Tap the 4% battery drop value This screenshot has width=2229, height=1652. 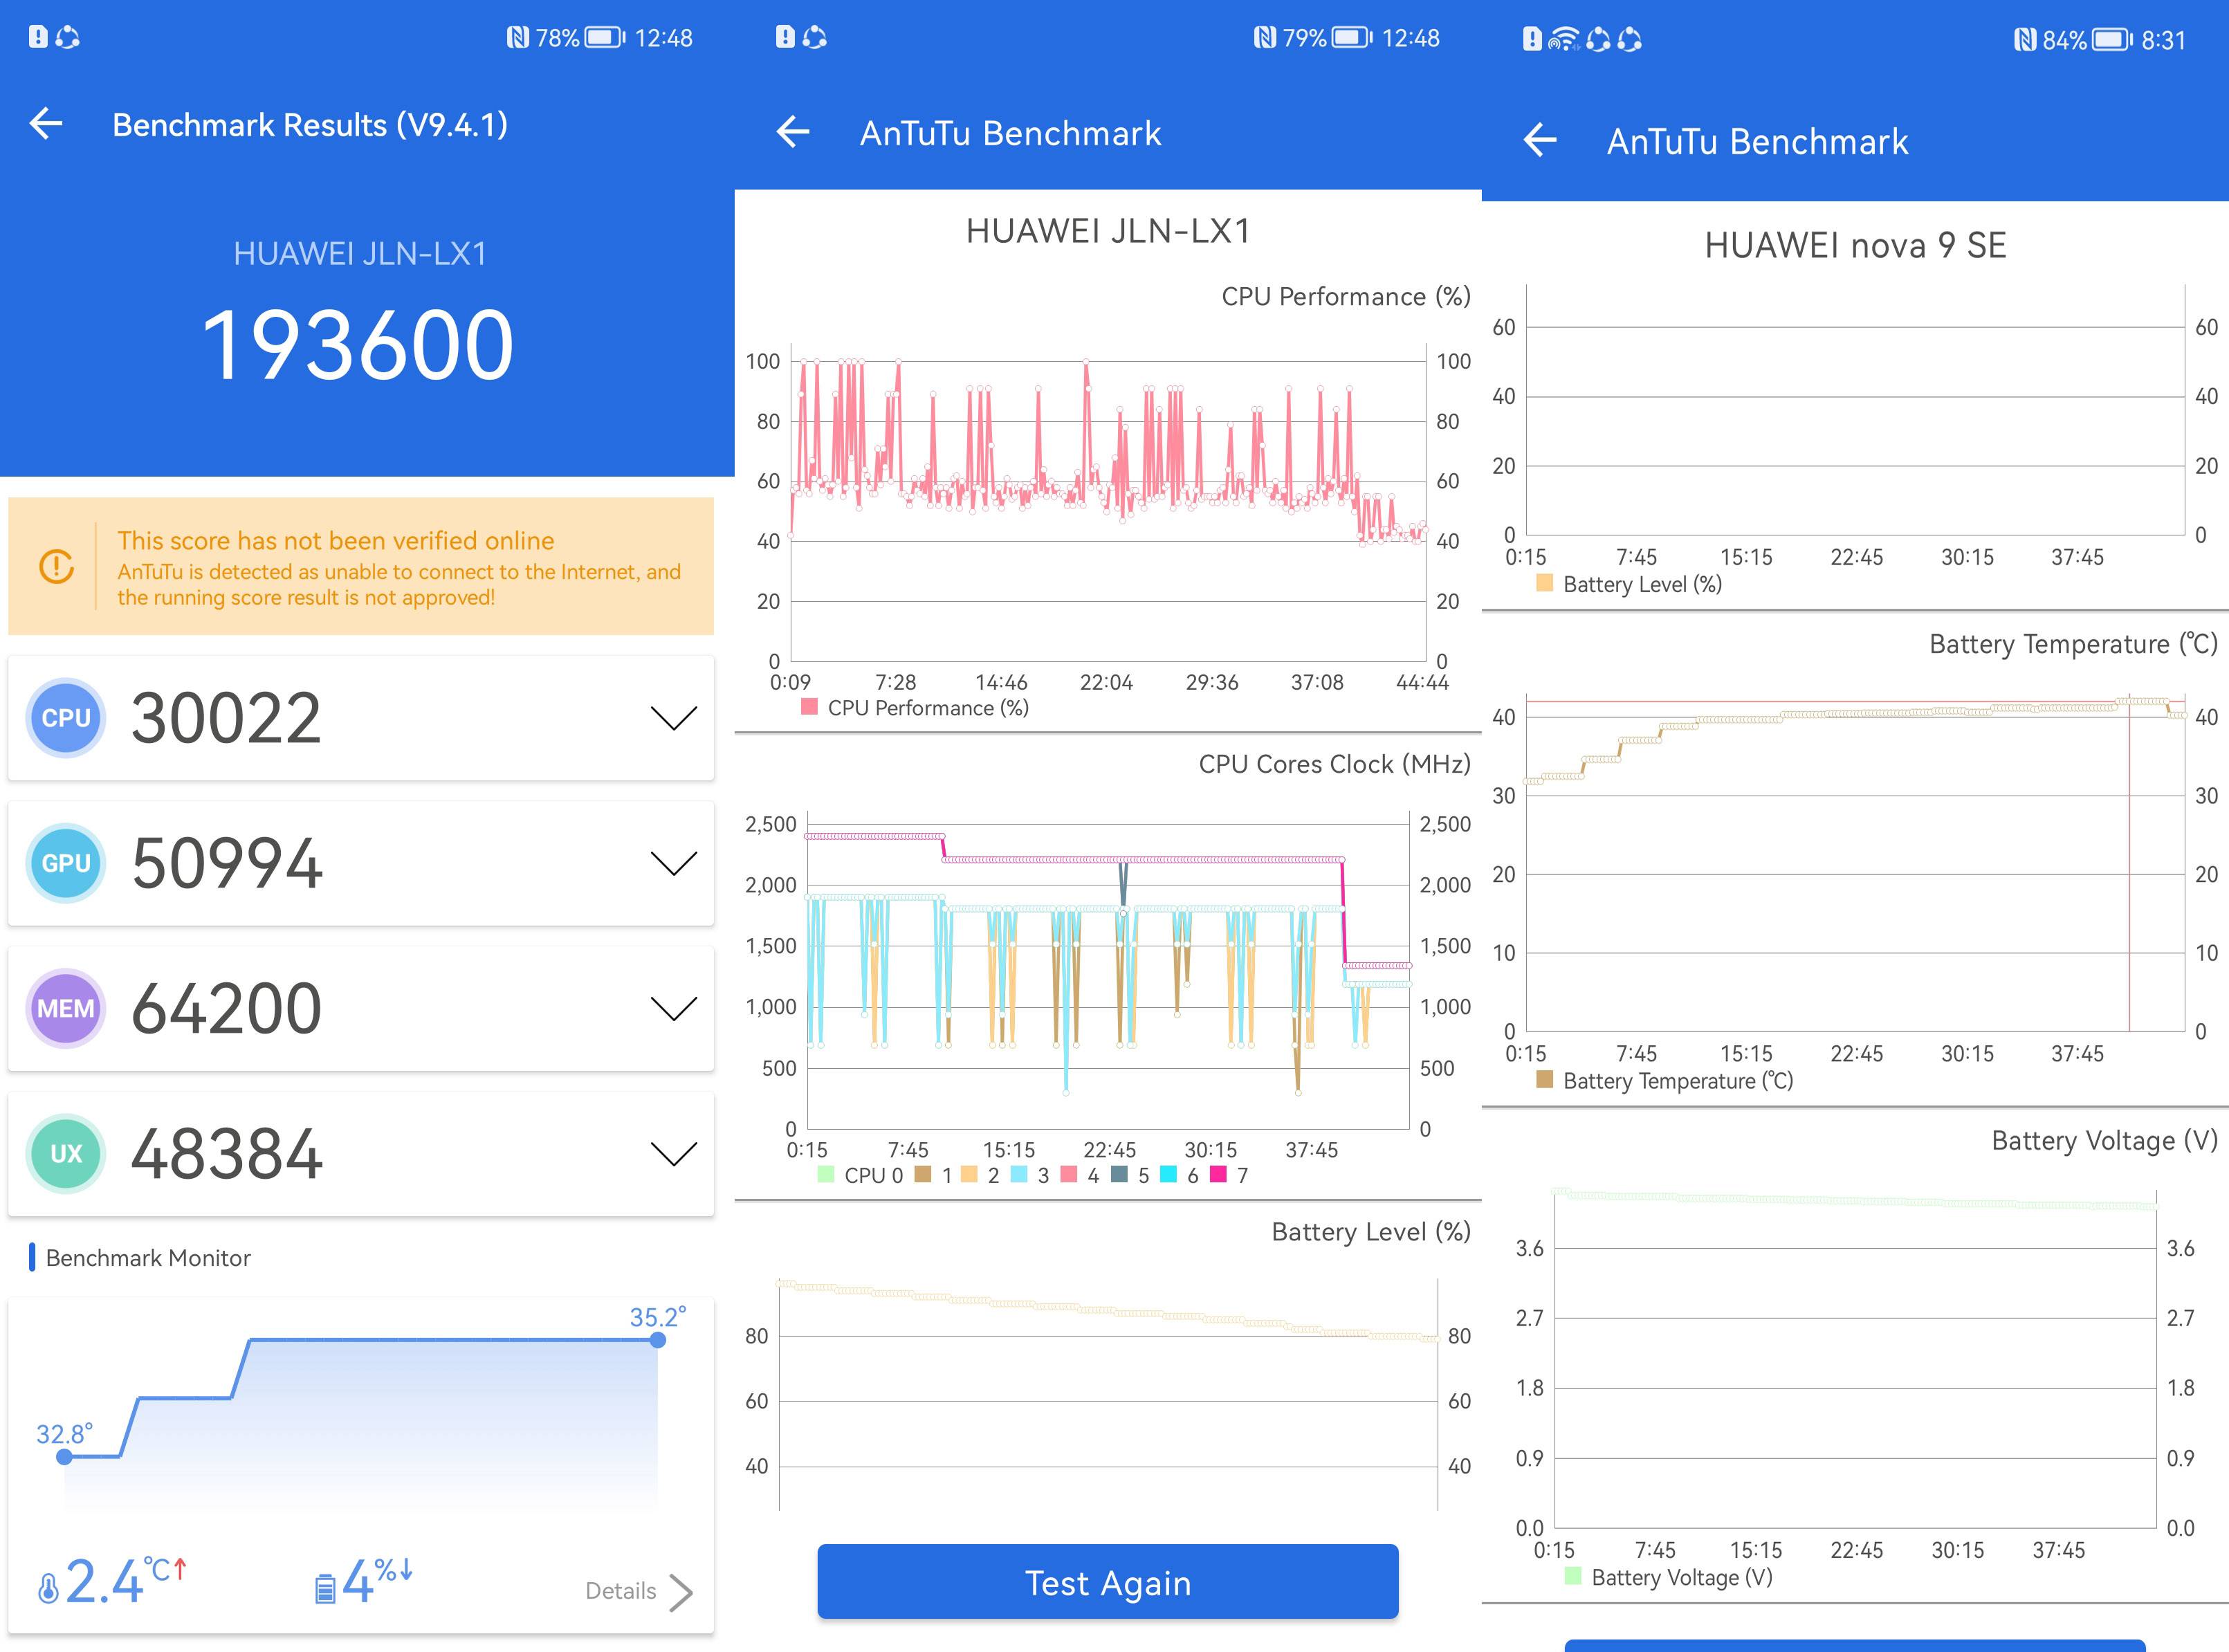tap(358, 1582)
